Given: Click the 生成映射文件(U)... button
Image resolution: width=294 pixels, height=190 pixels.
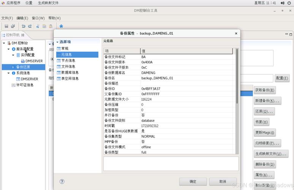Looking at the screenshot, I should pos(271,154).
